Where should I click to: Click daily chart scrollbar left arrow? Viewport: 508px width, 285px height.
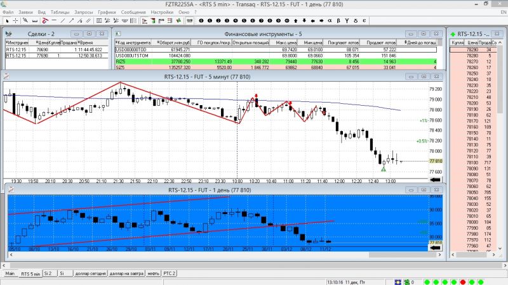[11, 255]
